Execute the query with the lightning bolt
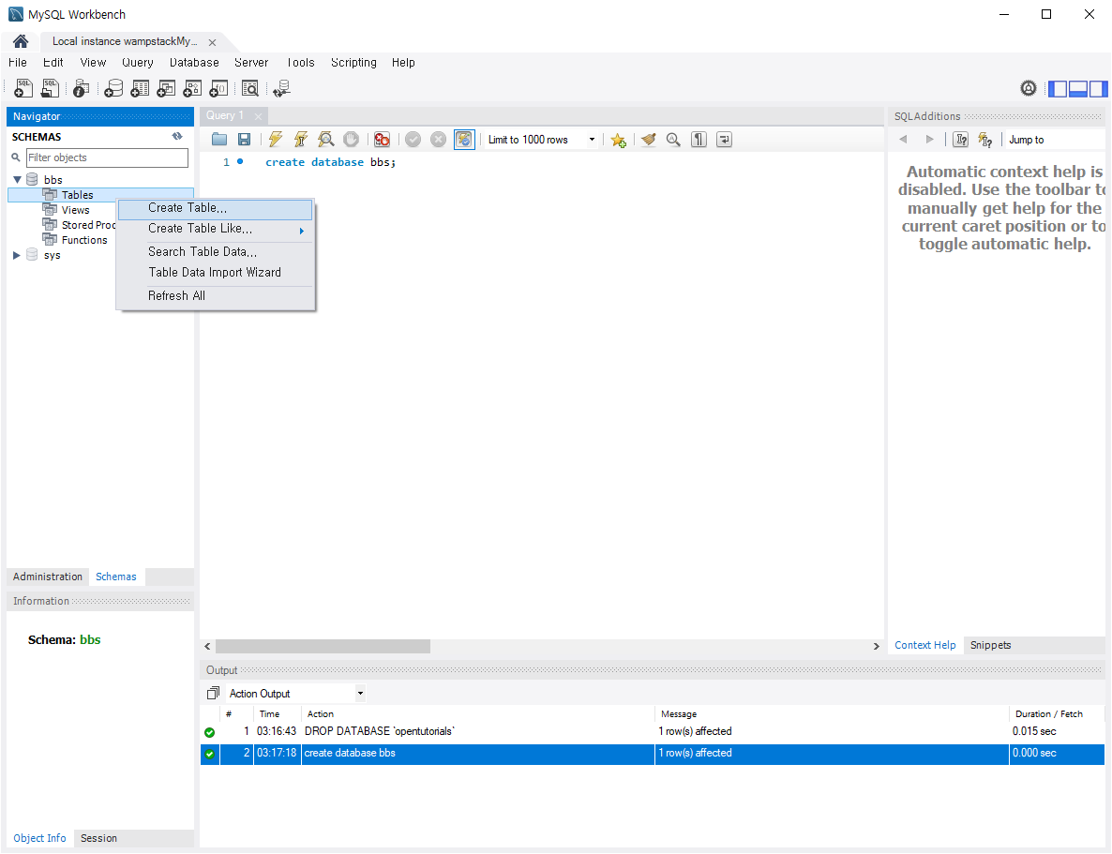This screenshot has height=854, width=1112. point(275,139)
